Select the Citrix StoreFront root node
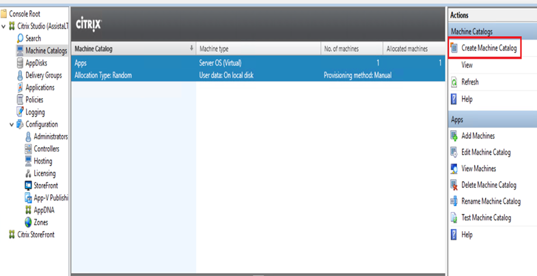This screenshot has width=537, height=276. [x=36, y=234]
